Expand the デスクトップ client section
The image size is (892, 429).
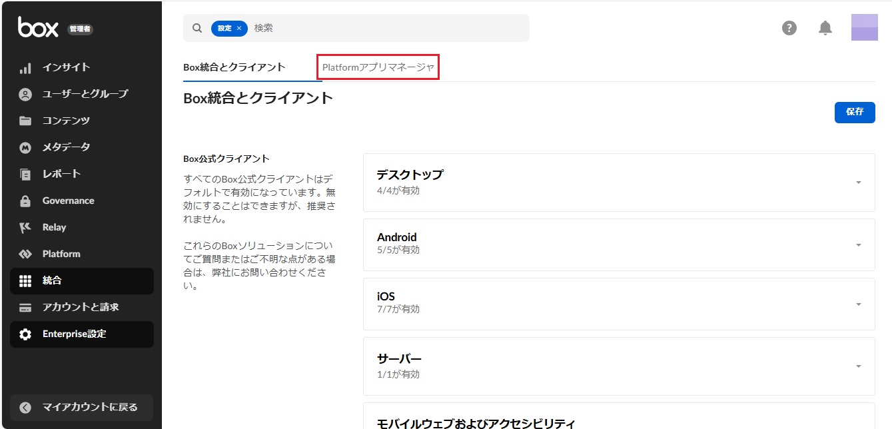coord(858,183)
